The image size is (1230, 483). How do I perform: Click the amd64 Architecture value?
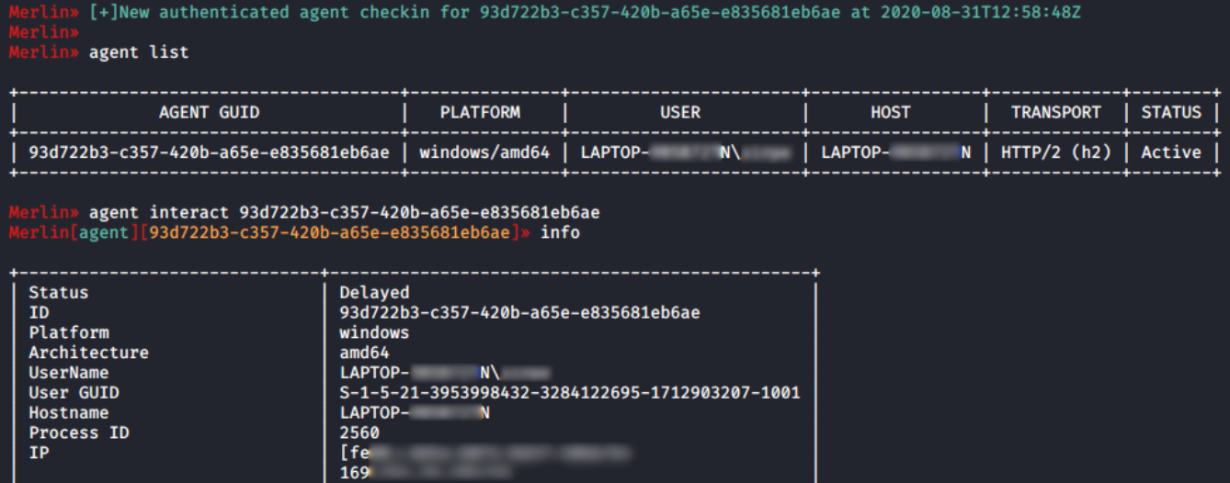[364, 353]
